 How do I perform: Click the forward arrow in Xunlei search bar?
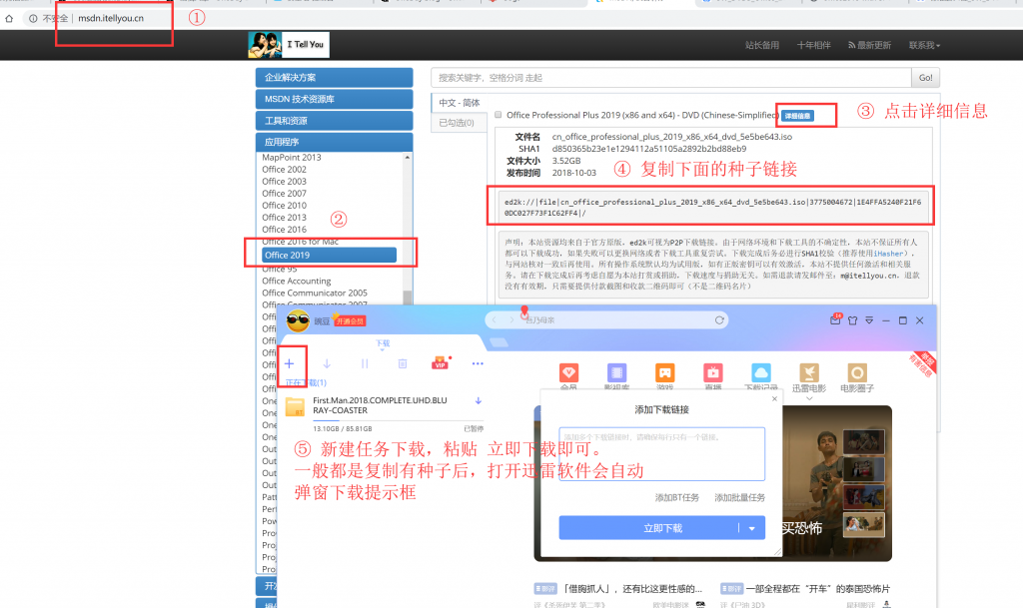coord(511,319)
